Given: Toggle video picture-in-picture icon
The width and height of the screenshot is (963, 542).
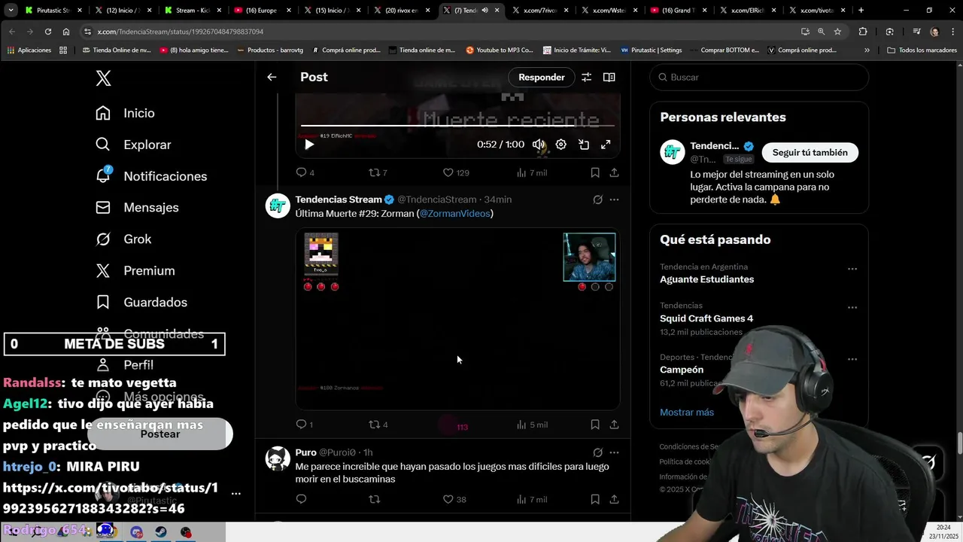Looking at the screenshot, I should (584, 145).
